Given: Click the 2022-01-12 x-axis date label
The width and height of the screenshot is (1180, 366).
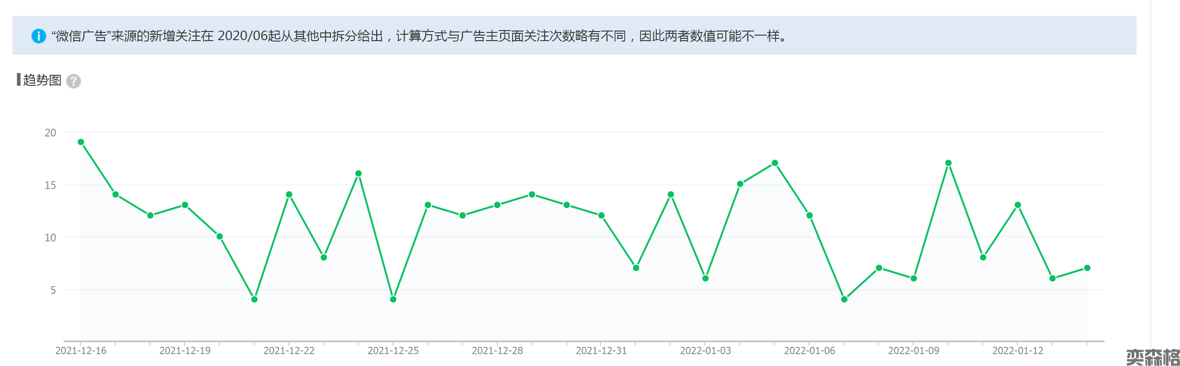Looking at the screenshot, I should coord(1017,350).
